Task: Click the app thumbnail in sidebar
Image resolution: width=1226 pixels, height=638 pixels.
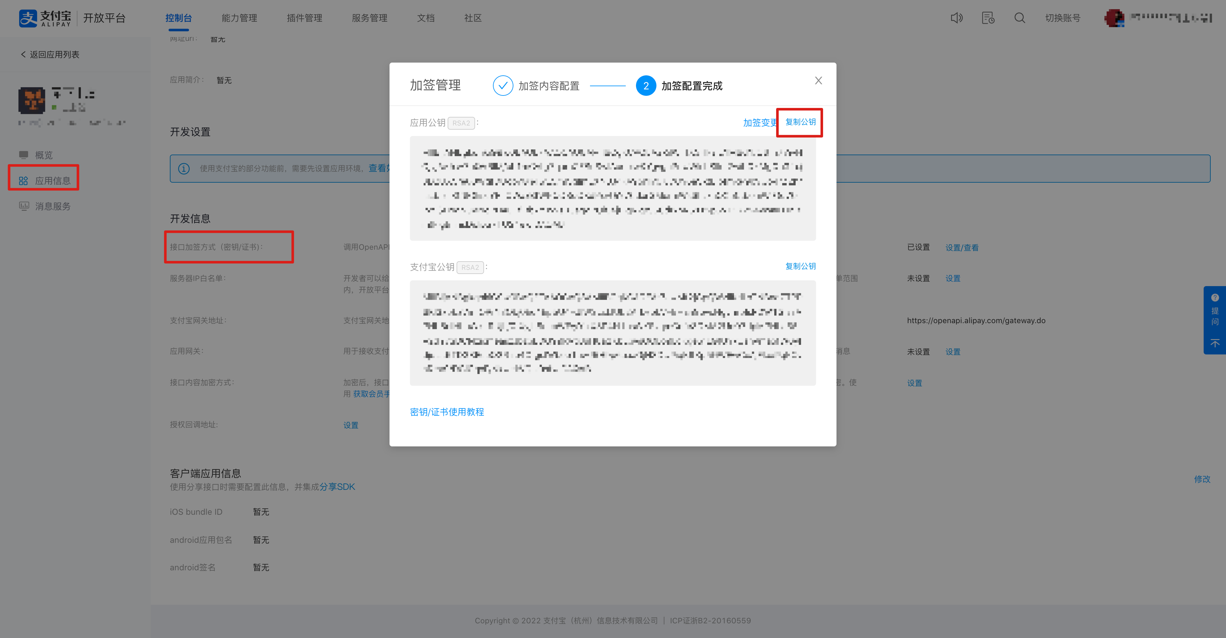Action: tap(32, 101)
